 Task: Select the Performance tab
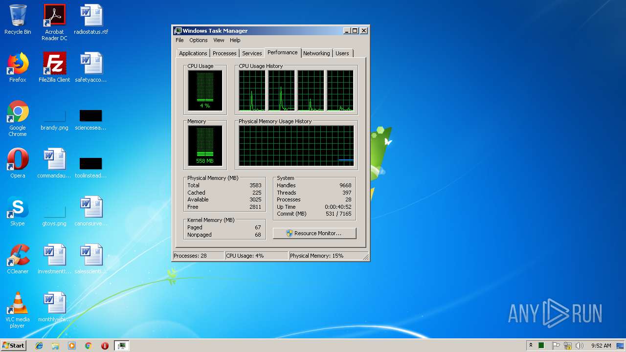tap(282, 52)
